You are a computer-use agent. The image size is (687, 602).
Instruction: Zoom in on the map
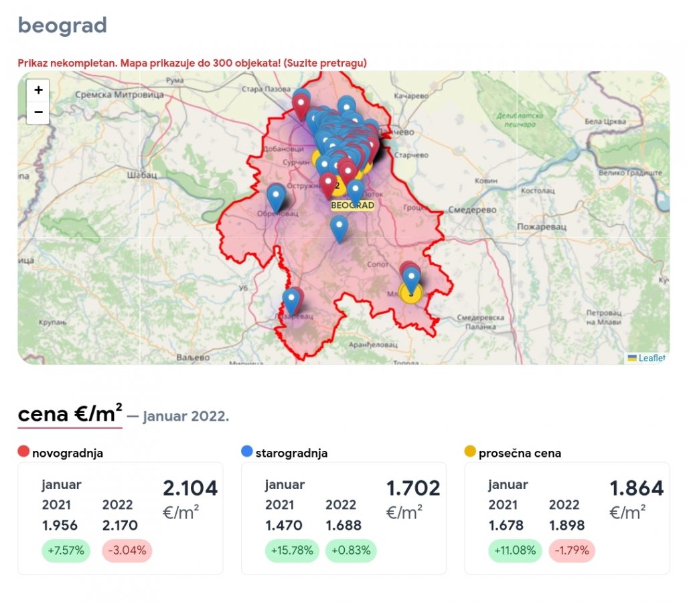38,90
